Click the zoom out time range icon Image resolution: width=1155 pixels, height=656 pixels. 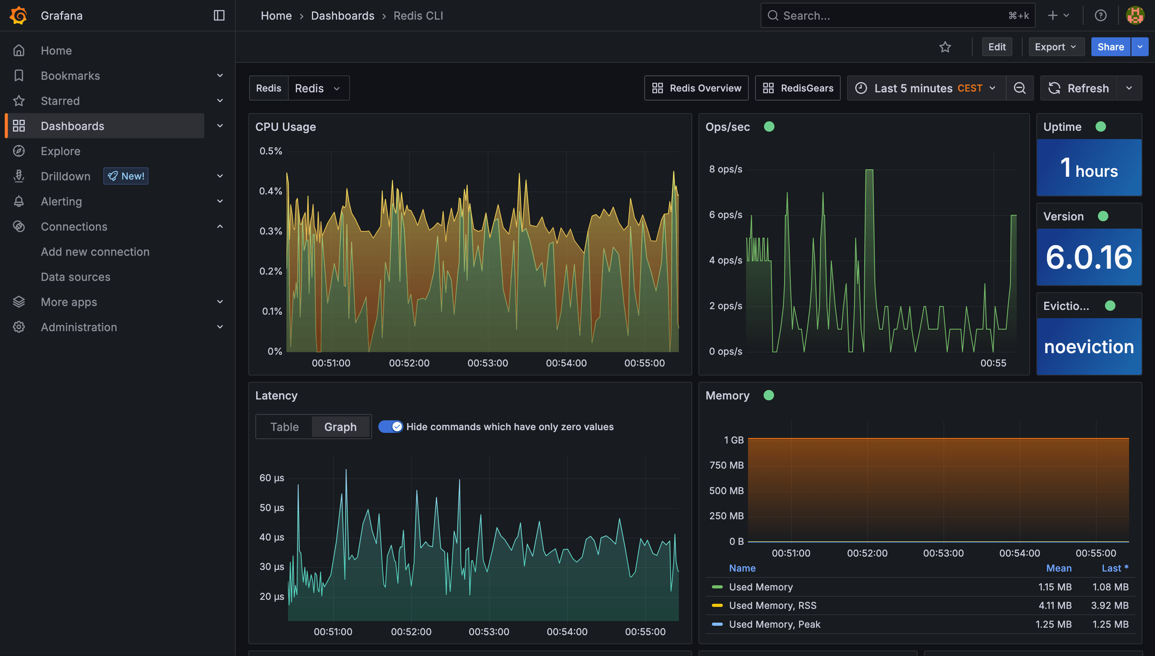click(x=1019, y=88)
